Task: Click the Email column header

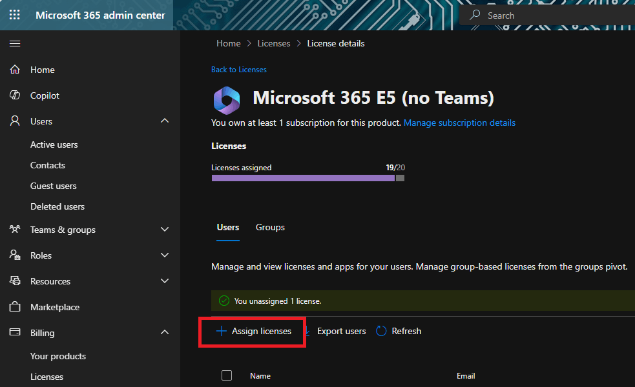Action: (466, 375)
